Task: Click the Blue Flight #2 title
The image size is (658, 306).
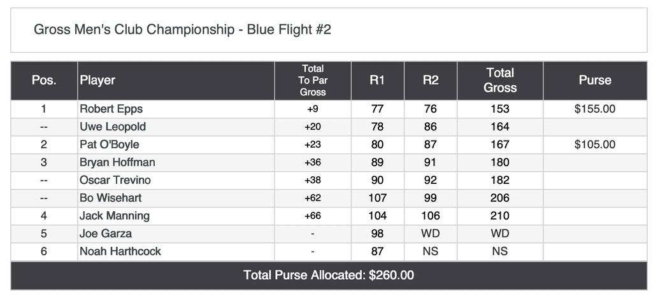Action: [182, 30]
